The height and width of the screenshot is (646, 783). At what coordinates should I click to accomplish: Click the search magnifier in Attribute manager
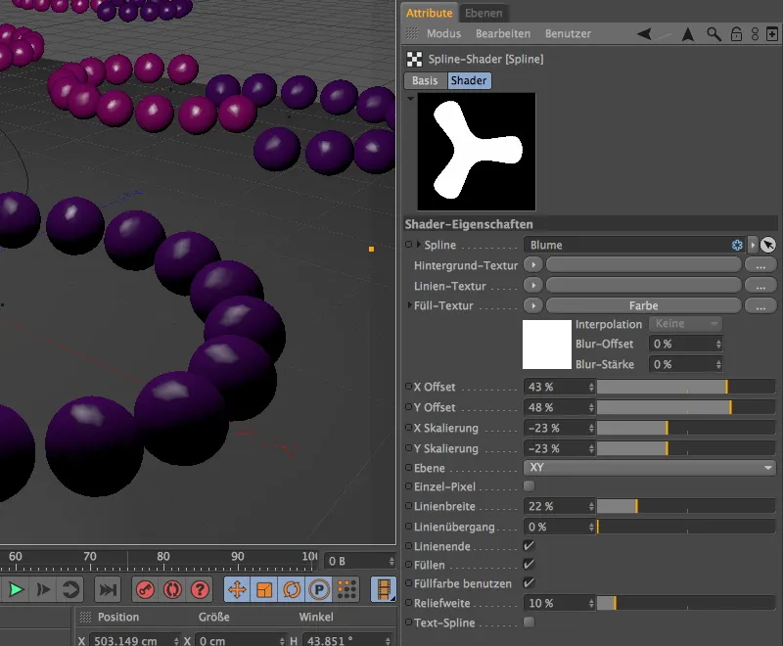pos(714,34)
